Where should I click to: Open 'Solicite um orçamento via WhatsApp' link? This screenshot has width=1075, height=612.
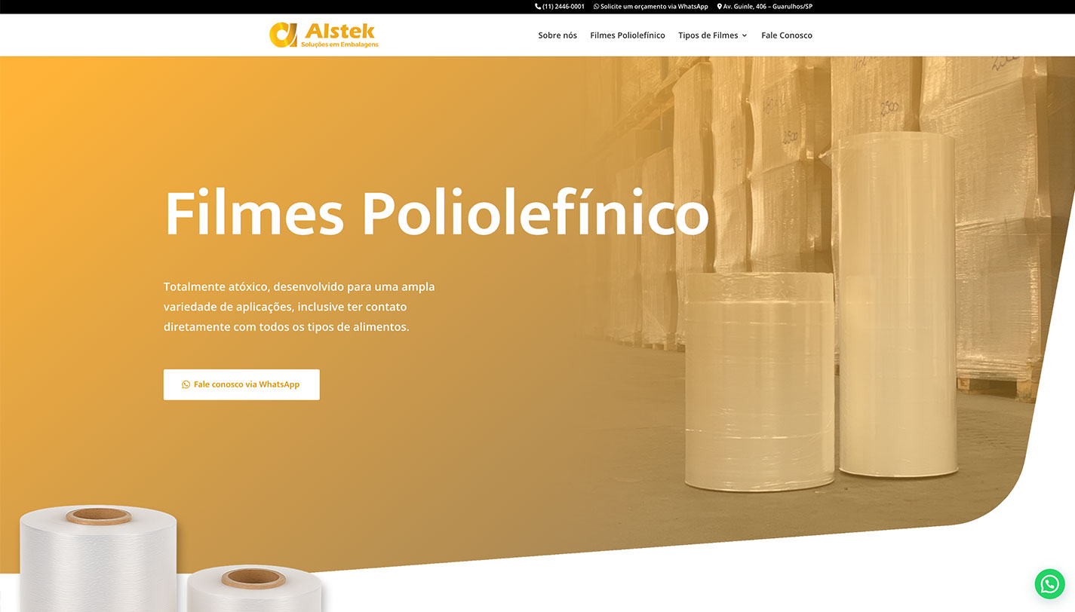pos(654,7)
